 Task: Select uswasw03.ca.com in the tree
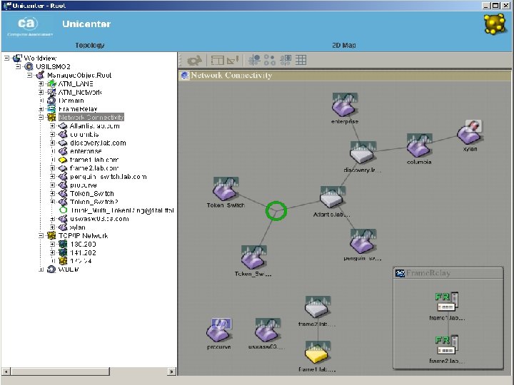click(x=99, y=219)
